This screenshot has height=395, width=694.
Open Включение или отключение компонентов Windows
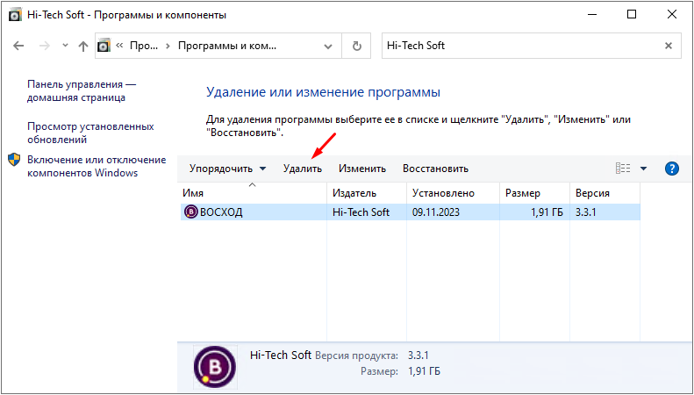[x=96, y=166]
